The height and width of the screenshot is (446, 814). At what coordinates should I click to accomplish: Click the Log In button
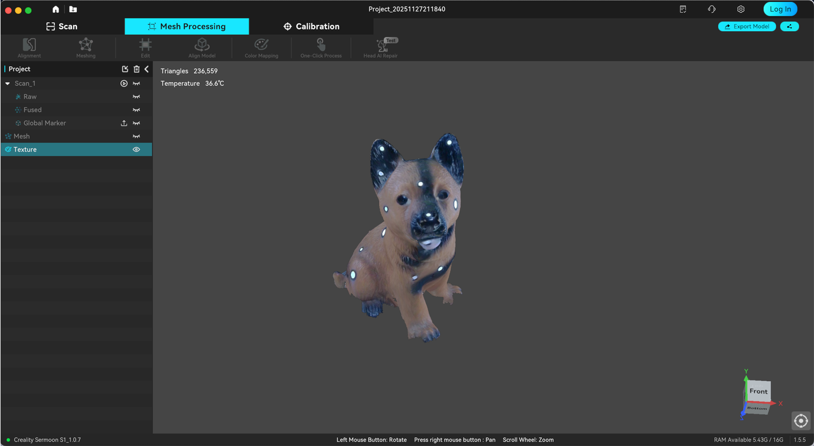click(x=780, y=9)
